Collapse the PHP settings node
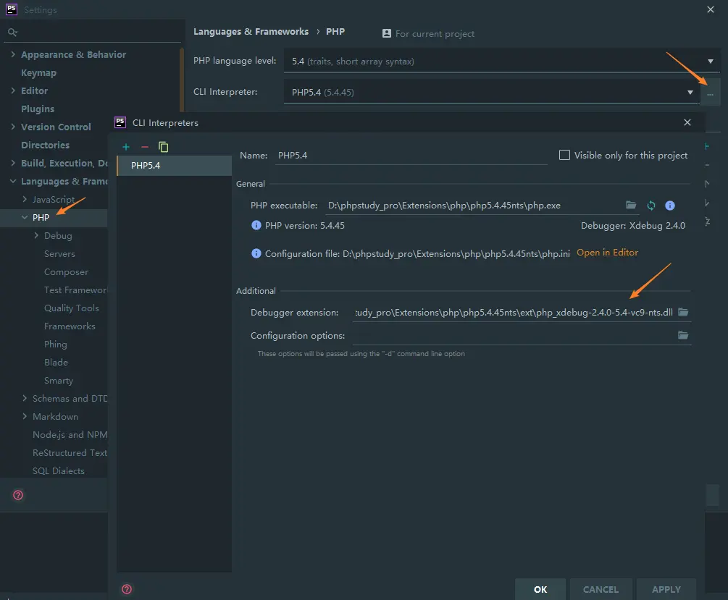This screenshot has height=600, width=728. click(25, 217)
